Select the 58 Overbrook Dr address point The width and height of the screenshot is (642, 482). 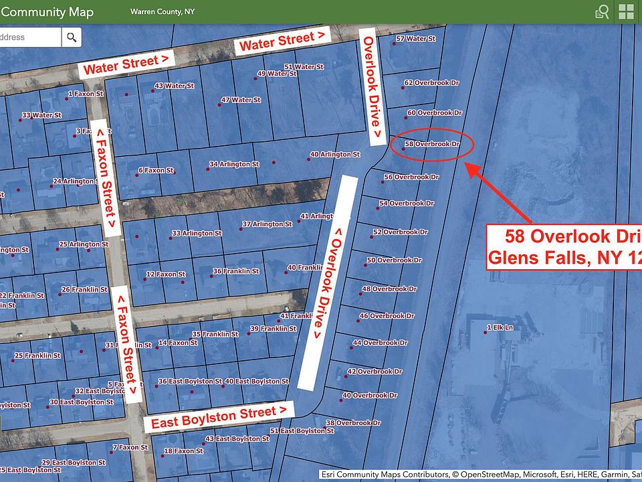402,144
